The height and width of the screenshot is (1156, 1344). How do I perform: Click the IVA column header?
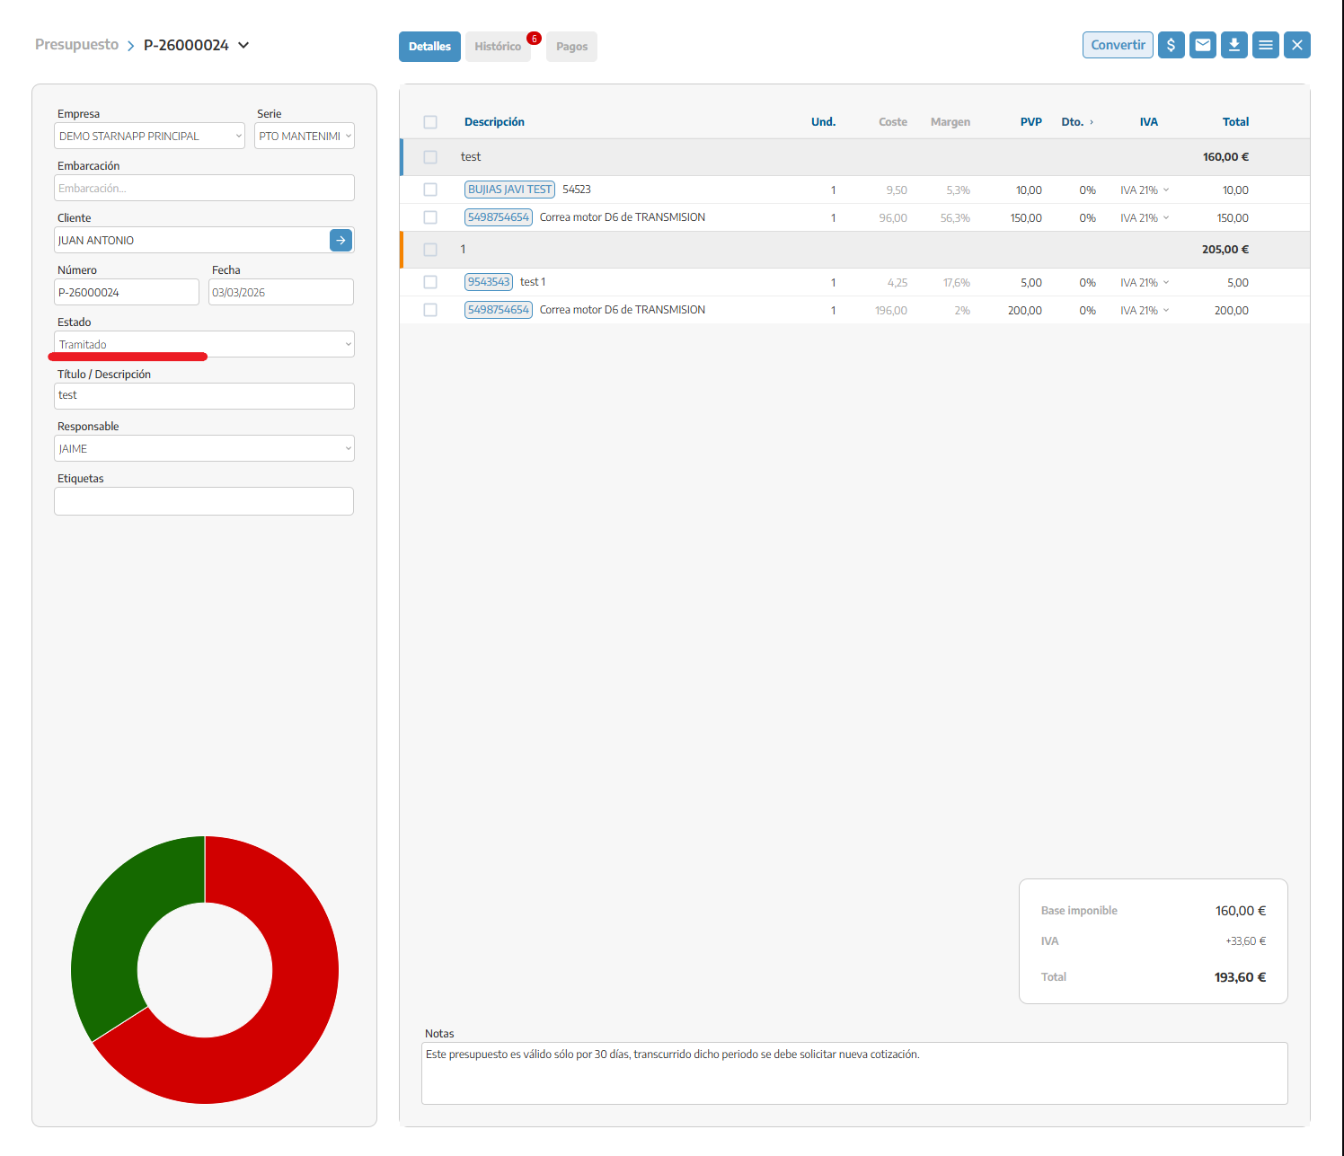tap(1149, 122)
